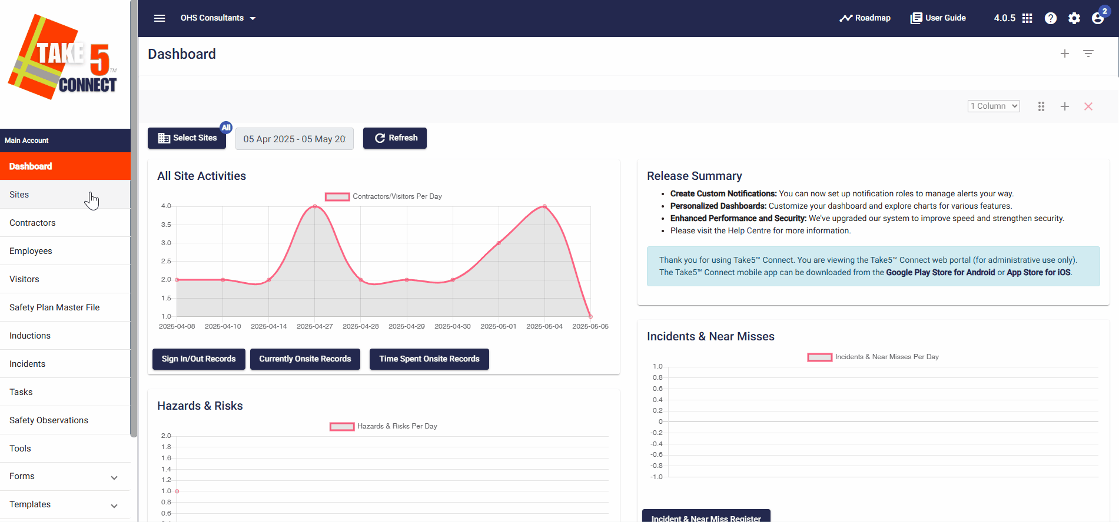Go to Sites in the sidebar
This screenshot has height=522, width=1119.
click(x=65, y=195)
